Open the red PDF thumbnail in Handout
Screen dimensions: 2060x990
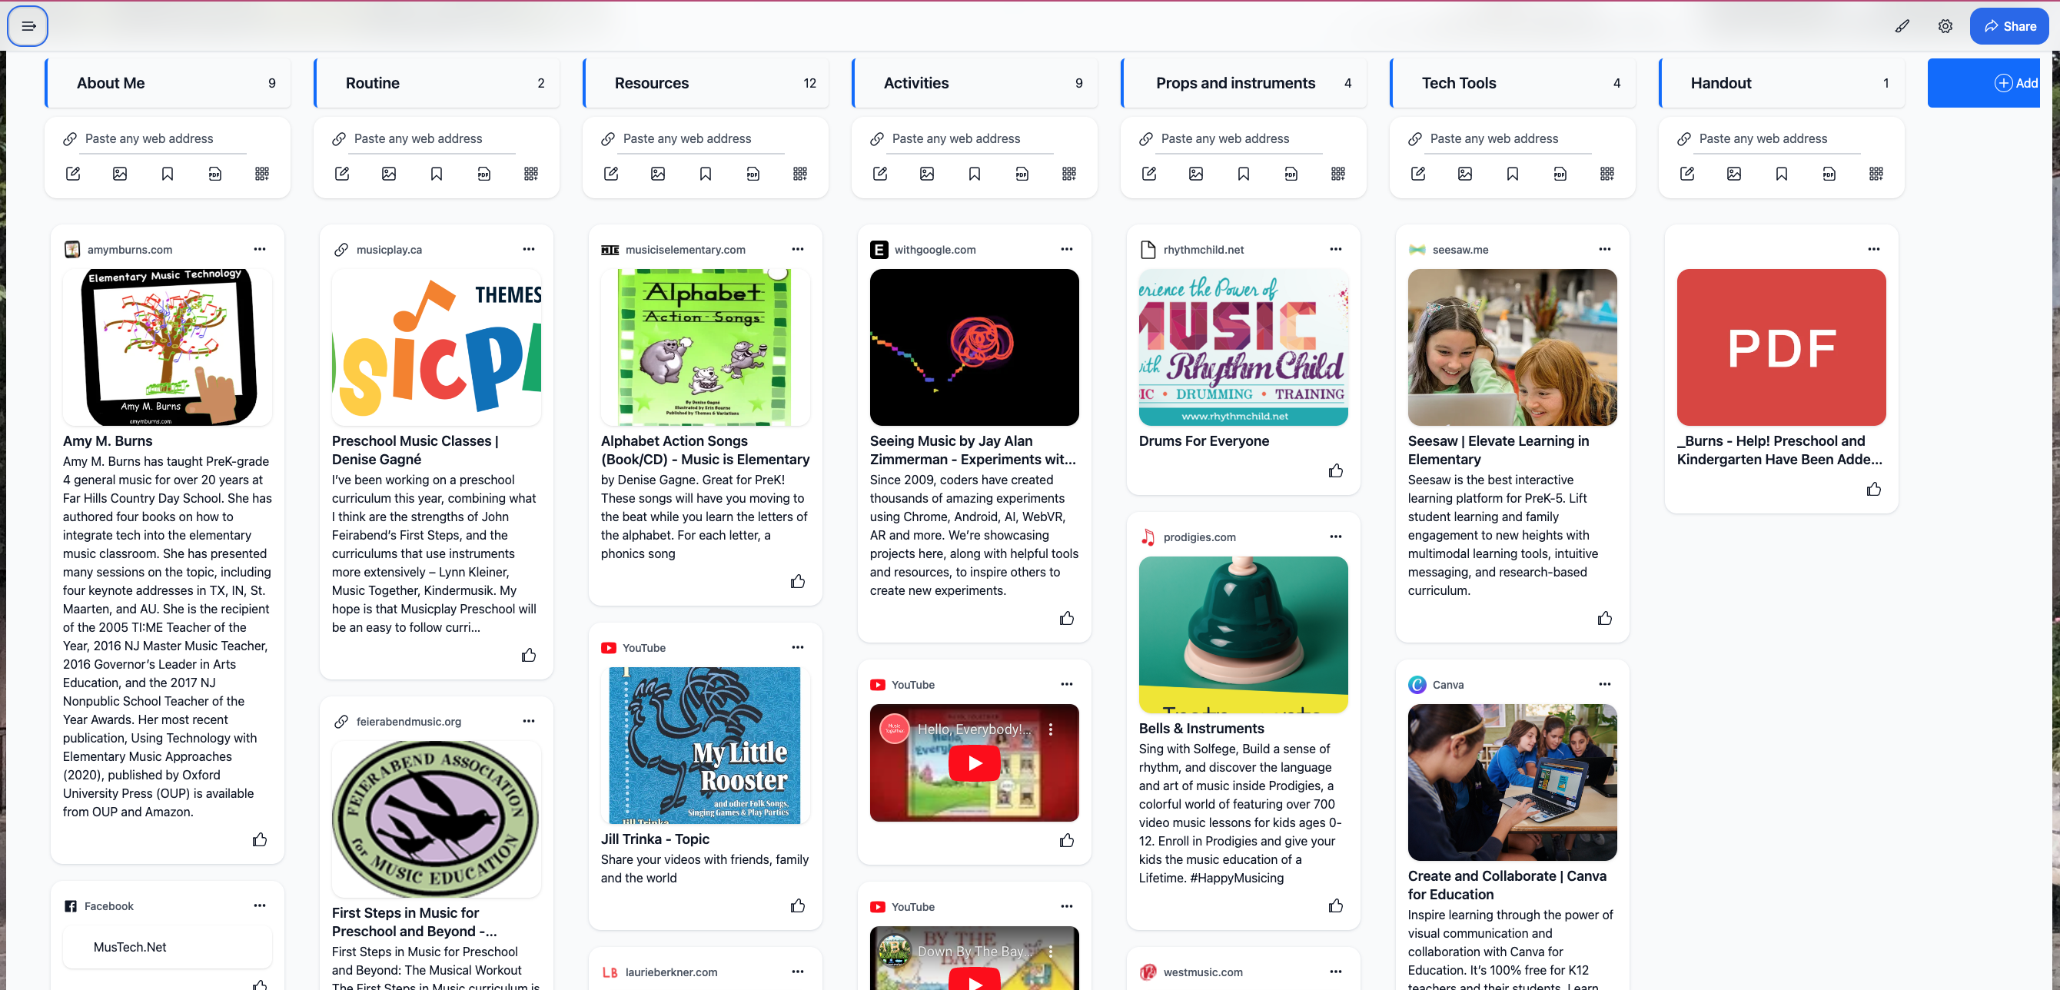click(x=1781, y=347)
